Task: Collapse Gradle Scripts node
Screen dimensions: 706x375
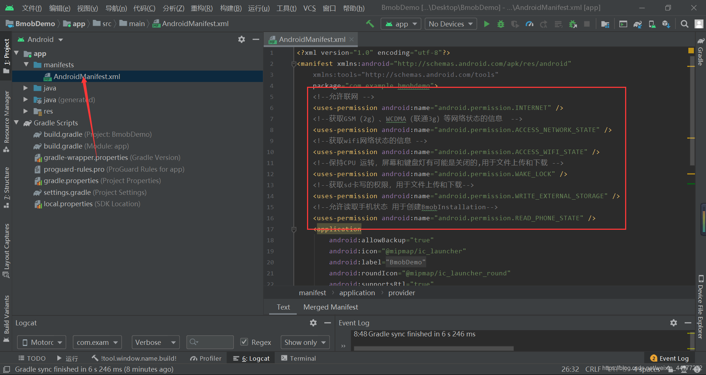Action: click(17, 122)
